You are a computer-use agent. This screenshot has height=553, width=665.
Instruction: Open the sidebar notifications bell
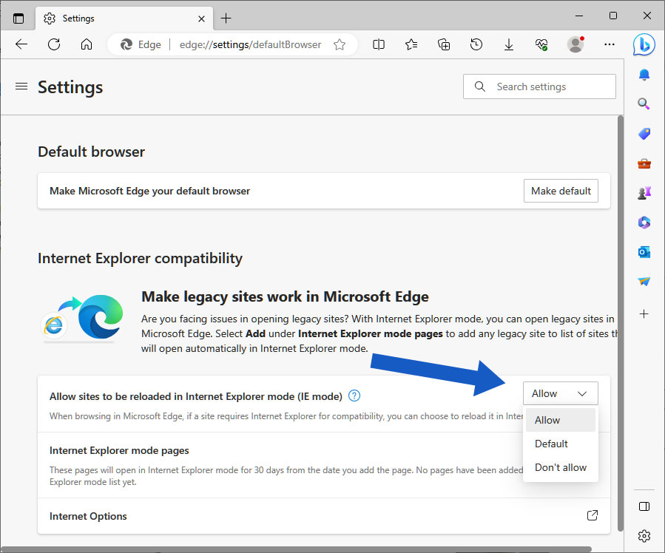pos(644,75)
